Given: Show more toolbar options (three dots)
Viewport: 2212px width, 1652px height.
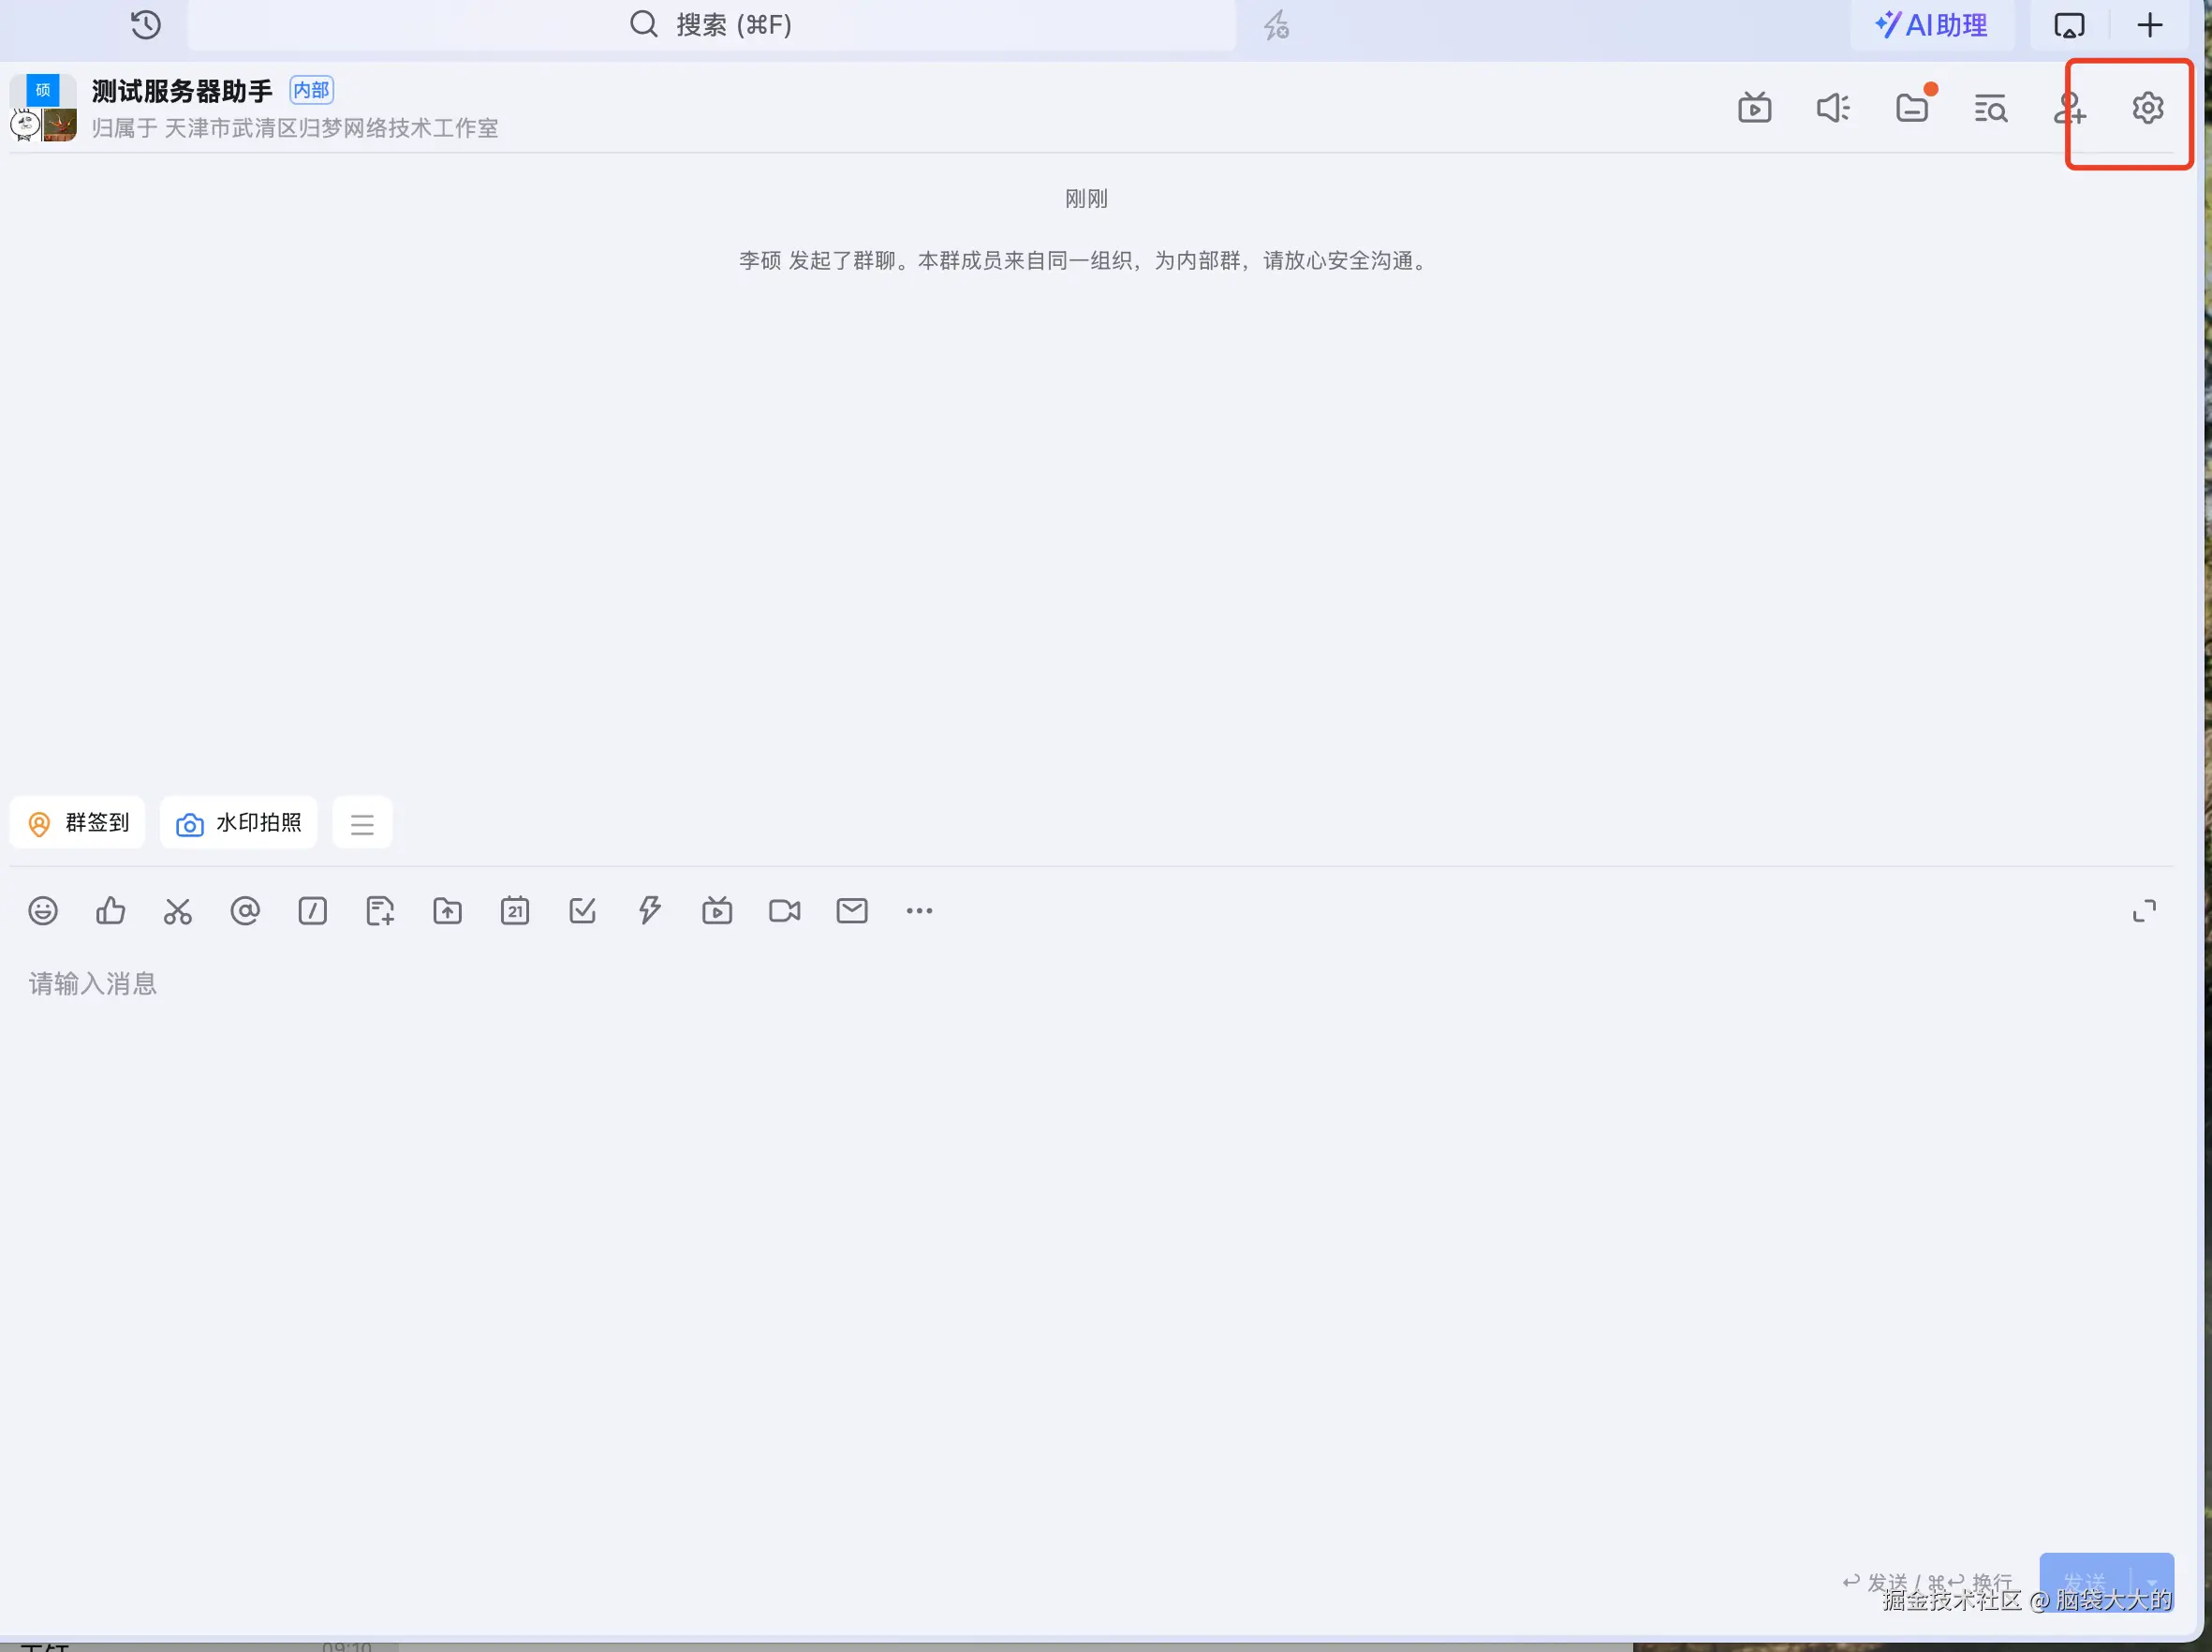Looking at the screenshot, I should point(919,911).
